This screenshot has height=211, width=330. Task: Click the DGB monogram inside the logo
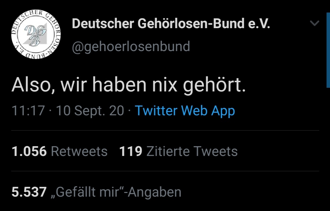click(34, 35)
